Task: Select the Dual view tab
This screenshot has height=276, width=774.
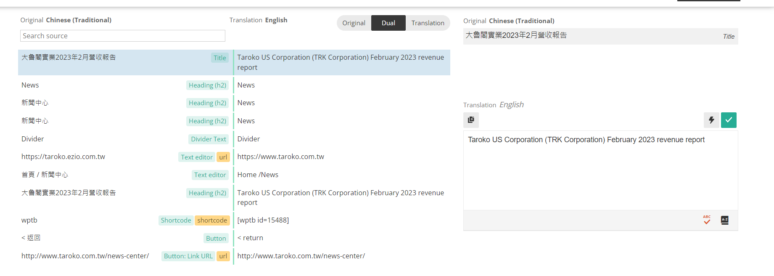Action: tap(388, 23)
